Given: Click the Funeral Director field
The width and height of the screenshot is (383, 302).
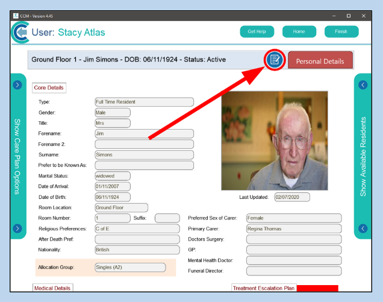Looking at the screenshot, I should 294,271.
